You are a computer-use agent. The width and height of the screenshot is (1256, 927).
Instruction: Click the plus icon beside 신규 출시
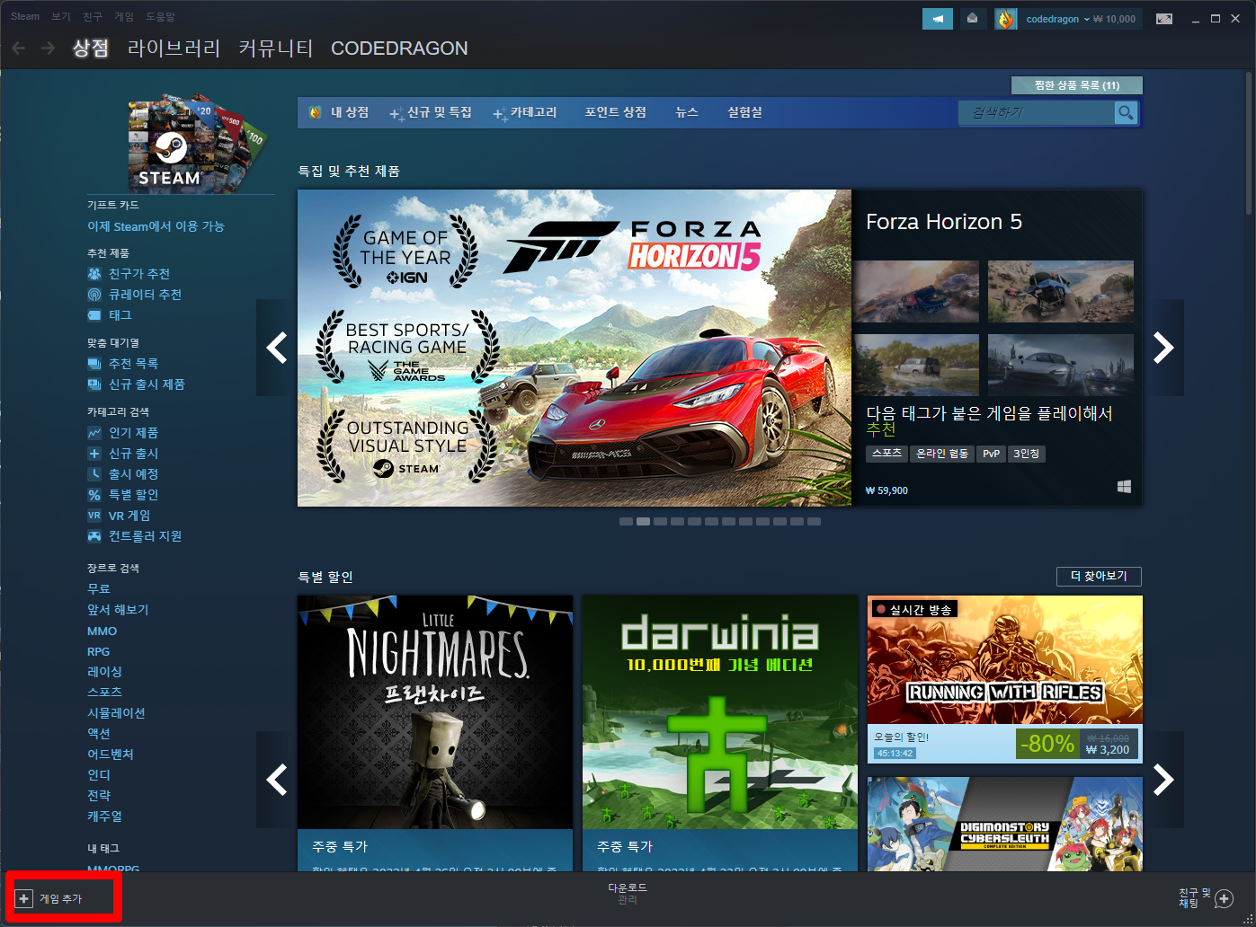click(94, 454)
